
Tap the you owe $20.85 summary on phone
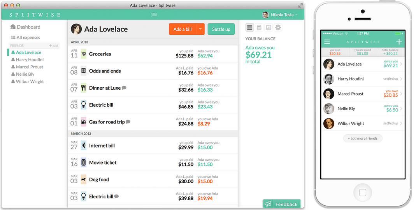pos(335,52)
